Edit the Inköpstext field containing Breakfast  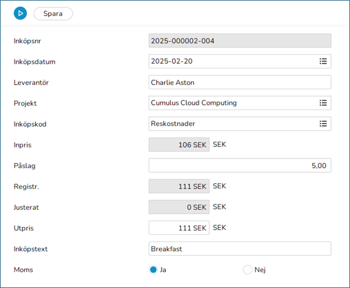click(x=239, y=248)
